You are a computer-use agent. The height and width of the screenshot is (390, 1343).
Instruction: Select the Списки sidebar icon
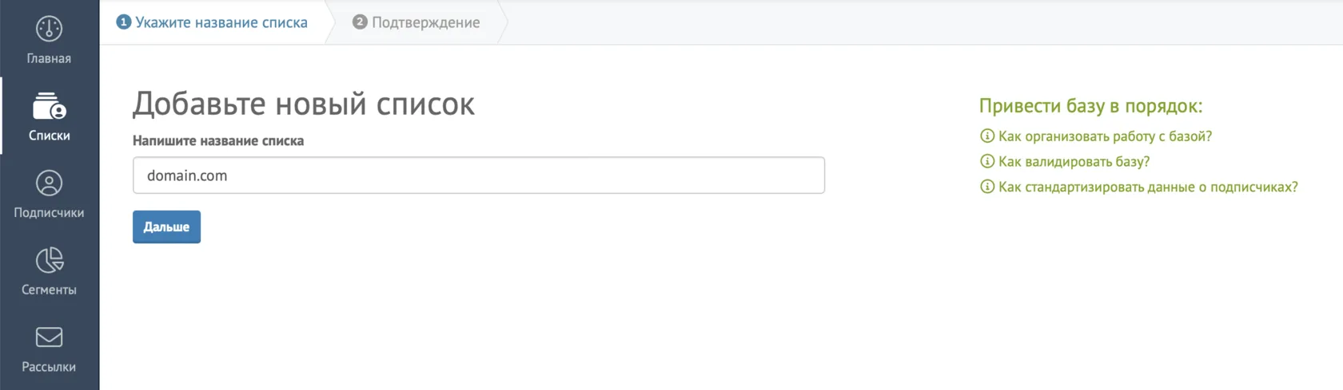click(x=49, y=105)
